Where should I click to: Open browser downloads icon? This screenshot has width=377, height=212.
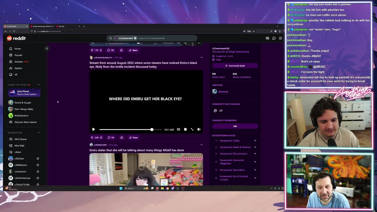pyautogui.click(x=271, y=31)
